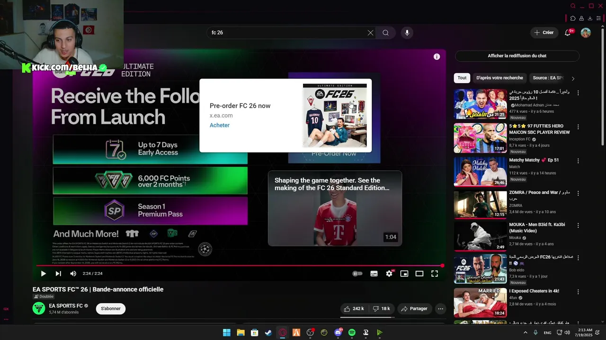Open more actions menu beside Partager
The height and width of the screenshot is (340, 606).
coord(440,309)
